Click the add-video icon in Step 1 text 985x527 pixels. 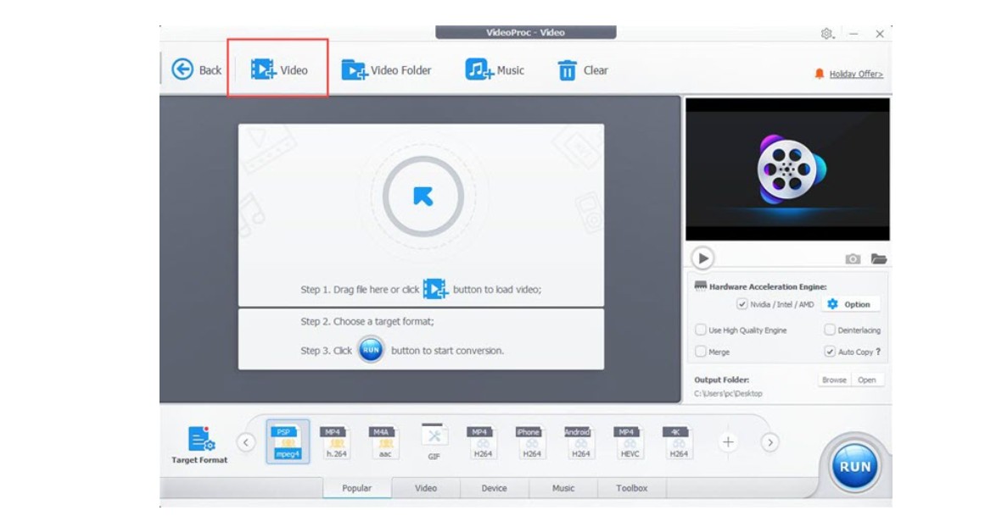435,289
